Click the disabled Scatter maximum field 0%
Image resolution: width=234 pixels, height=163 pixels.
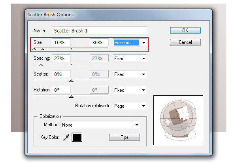pos(99,74)
